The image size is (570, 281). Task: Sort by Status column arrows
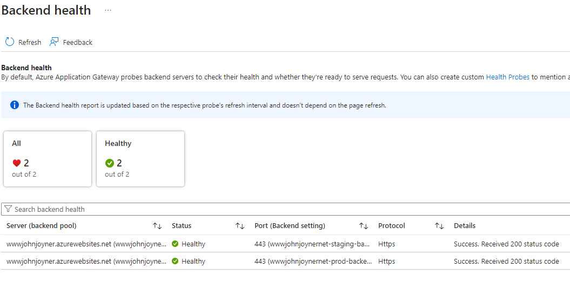tap(240, 226)
